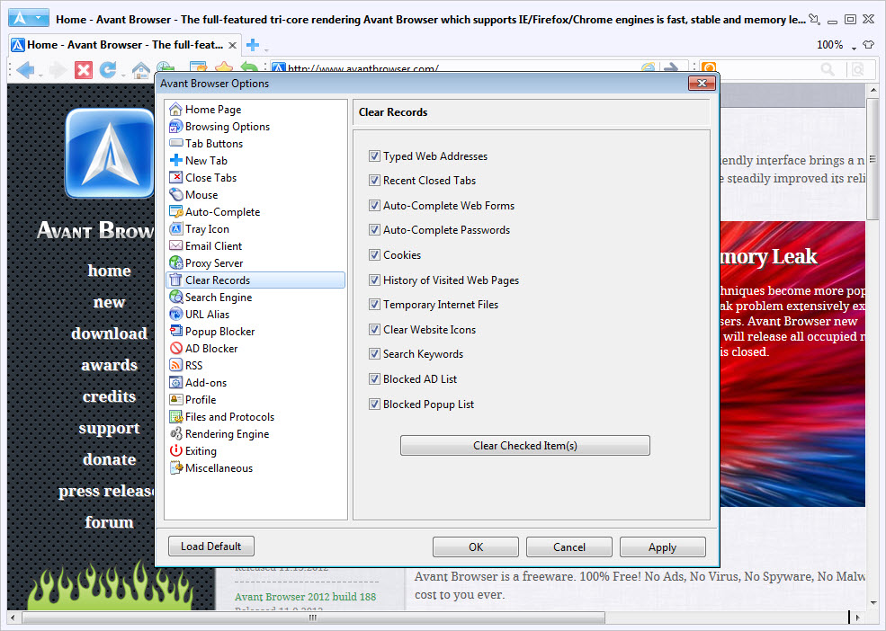This screenshot has height=631, width=886.
Task: Click the Clear Checked Item(s) button
Action: (525, 445)
